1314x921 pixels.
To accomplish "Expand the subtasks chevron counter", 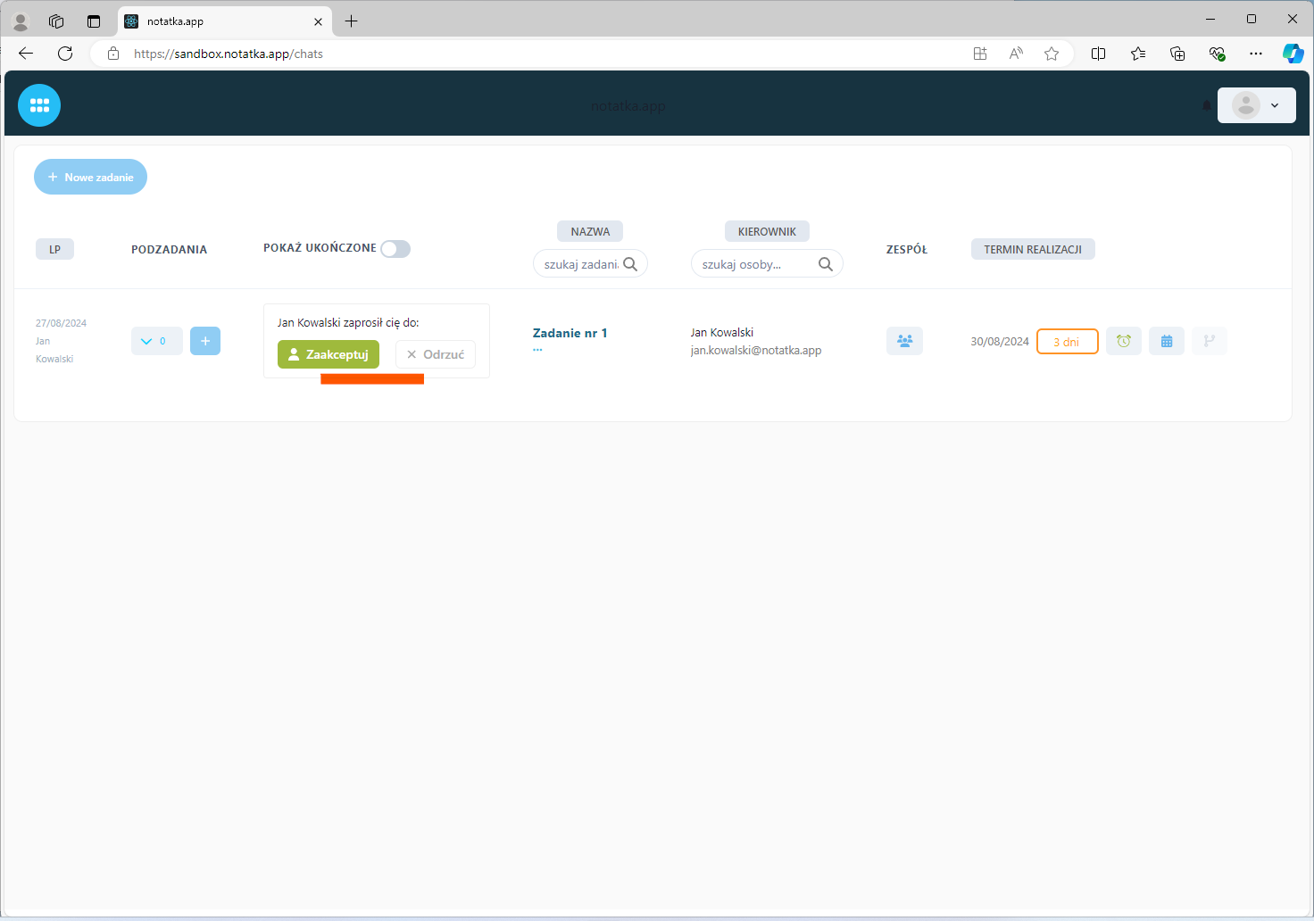I will [156, 341].
